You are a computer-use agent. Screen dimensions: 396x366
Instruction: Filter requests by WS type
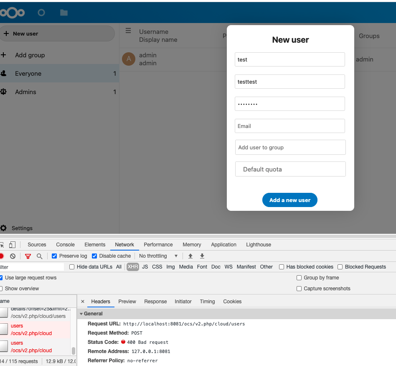click(x=228, y=267)
